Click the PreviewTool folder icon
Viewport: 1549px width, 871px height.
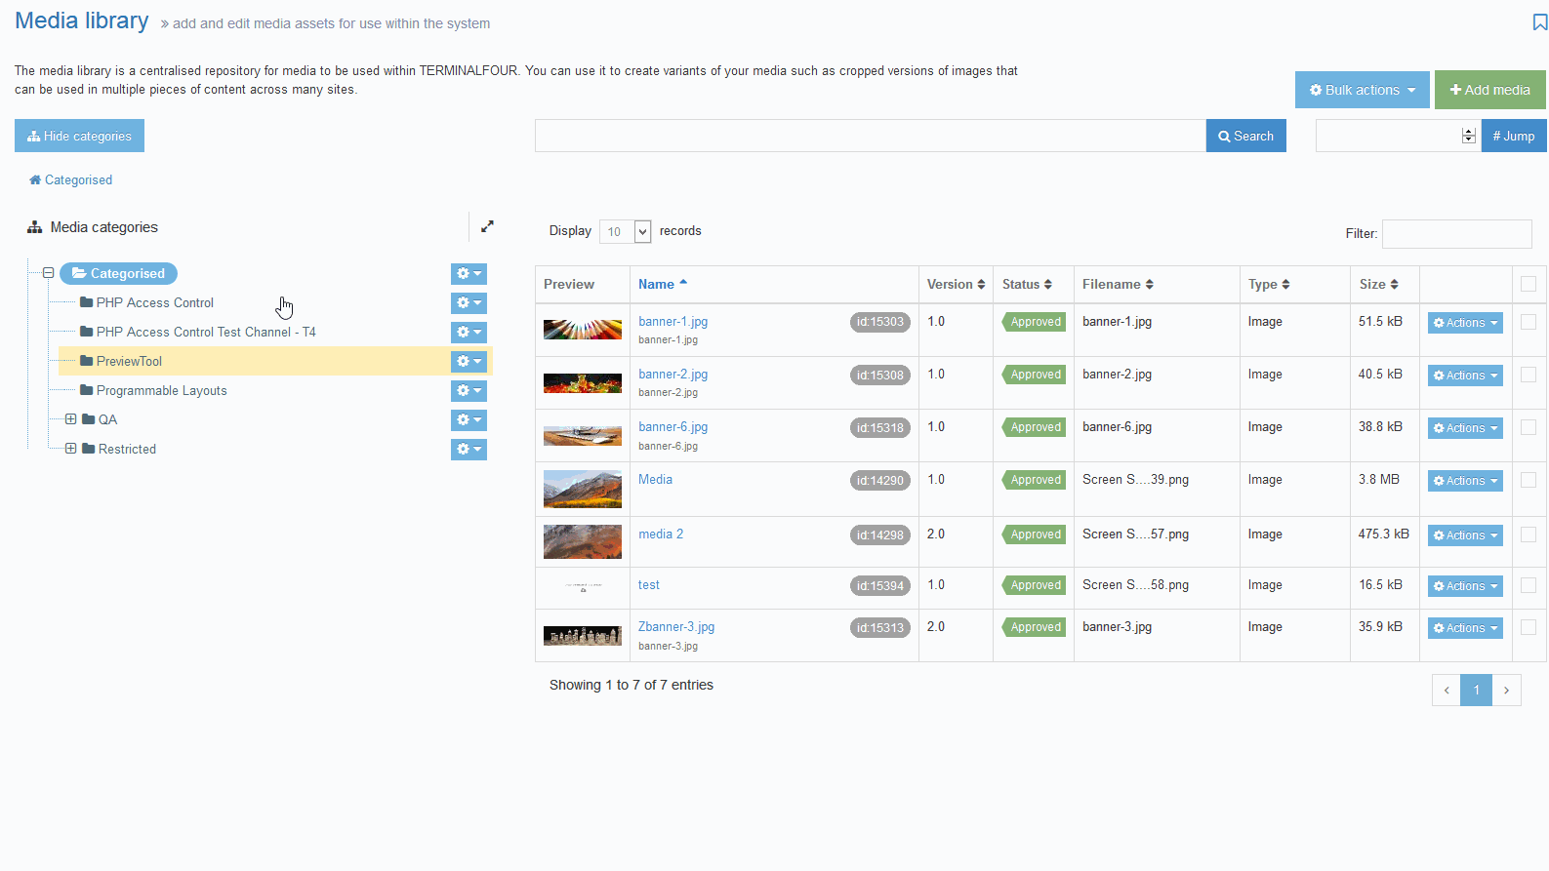tap(87, 361)
